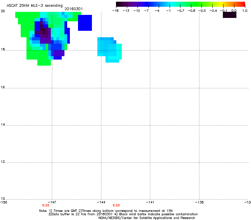Click latitude label 16 on the axis
Viewport: 251px width, 220px height.
click(3, 87)
